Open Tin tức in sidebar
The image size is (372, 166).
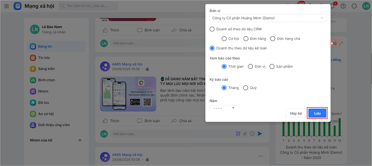click(56, 58)
